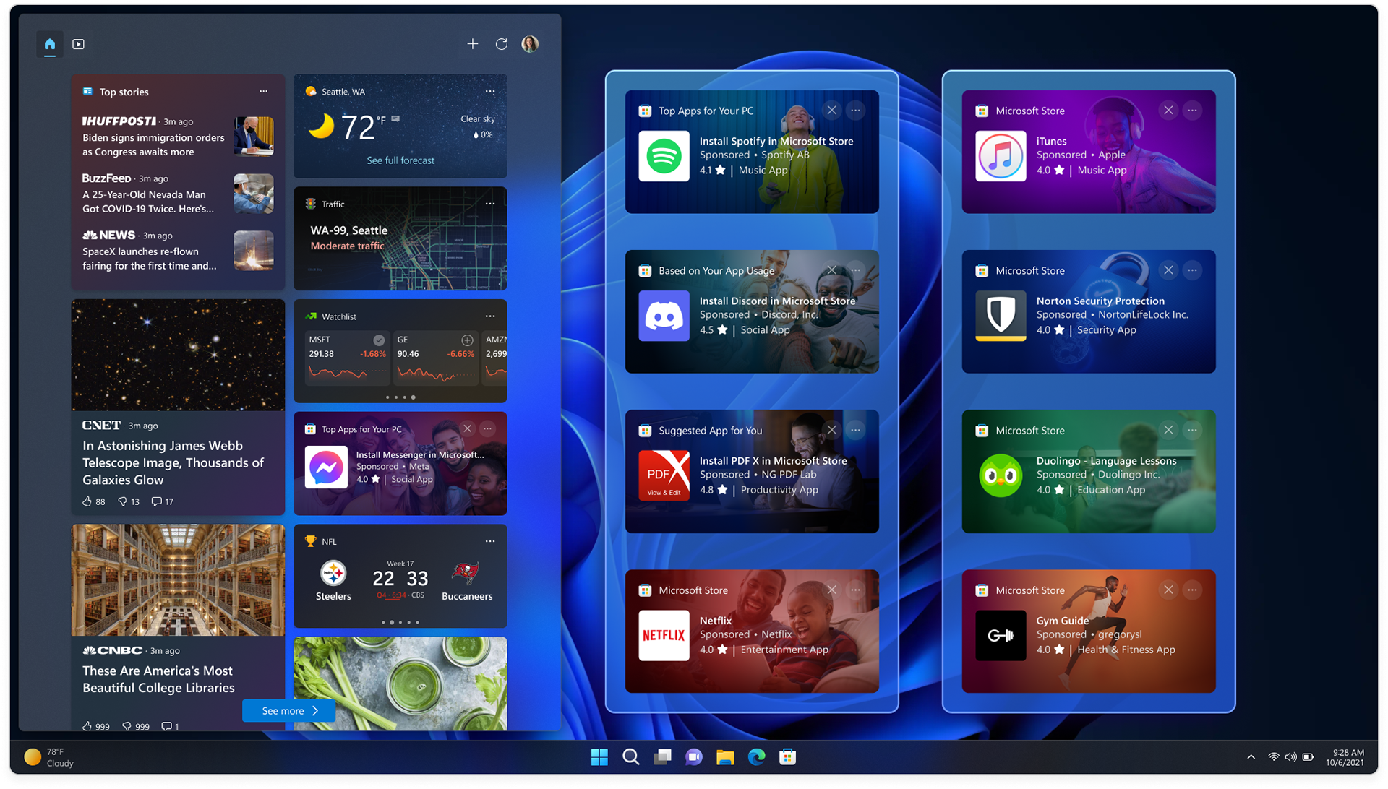
Task: Open Spotify card more options
Action: click(855, 111)
